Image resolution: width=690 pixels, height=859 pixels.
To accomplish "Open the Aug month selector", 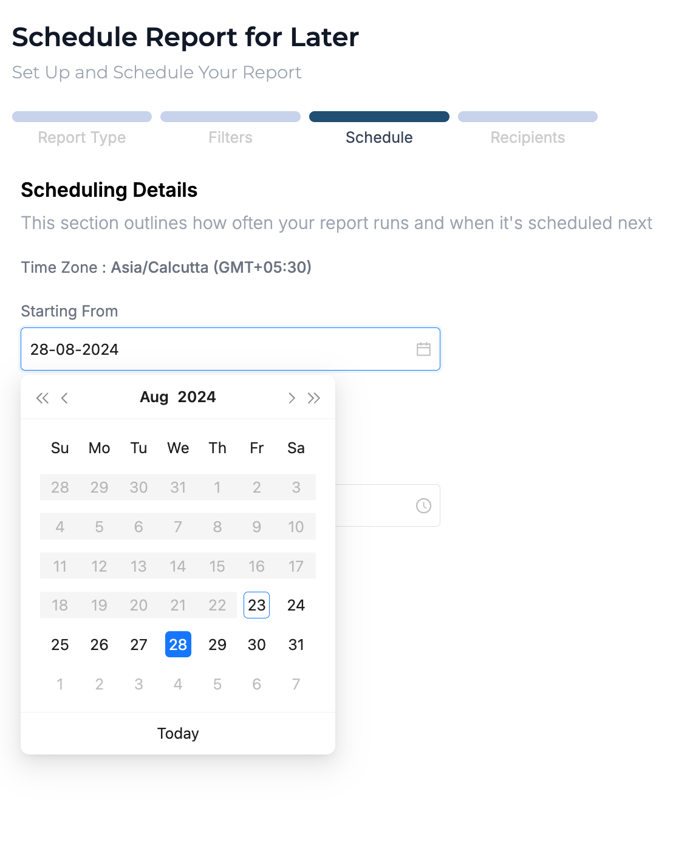I will coord(154,397).
